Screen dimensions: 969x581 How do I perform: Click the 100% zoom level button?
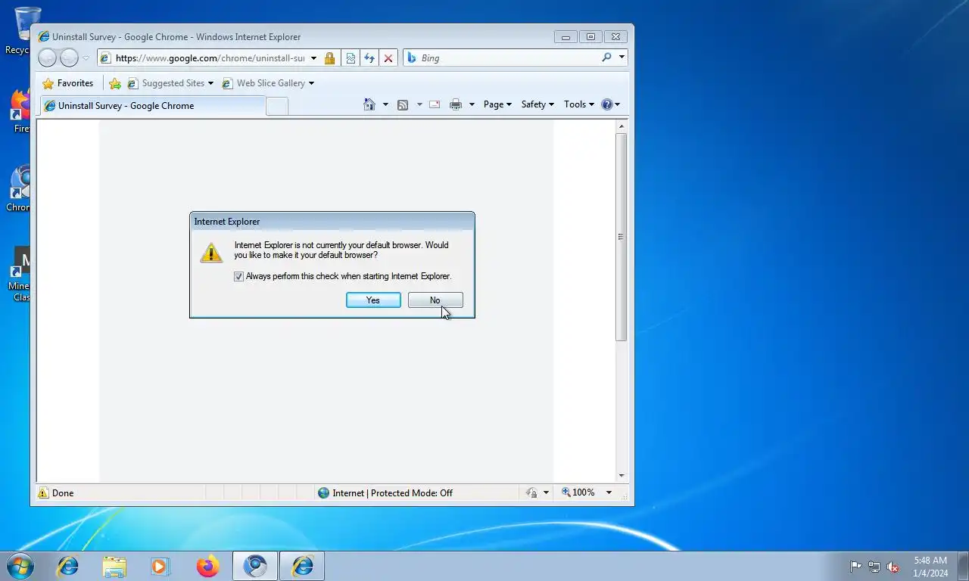(x=578, y=492)
